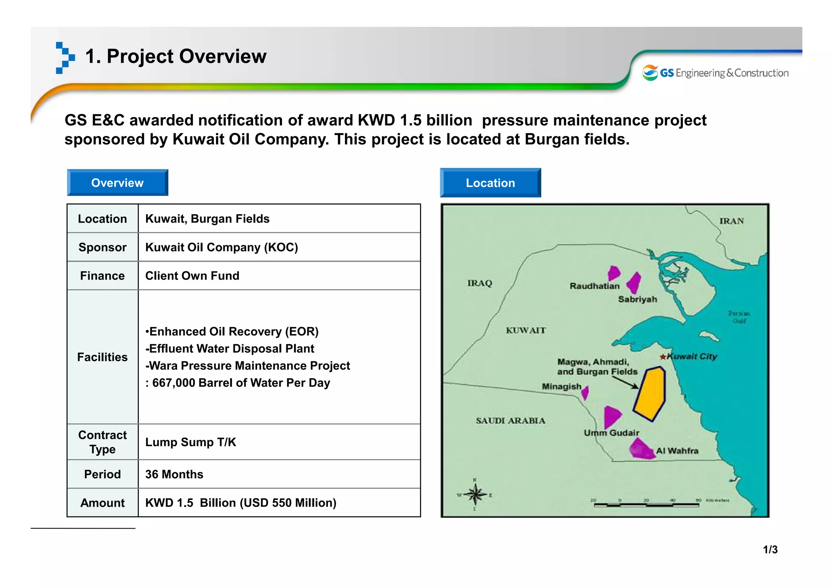Viewport: 833px width, 588px height.
Task: Click the purple Al Wahfra field shape
Action: click(x=642, y=449)
